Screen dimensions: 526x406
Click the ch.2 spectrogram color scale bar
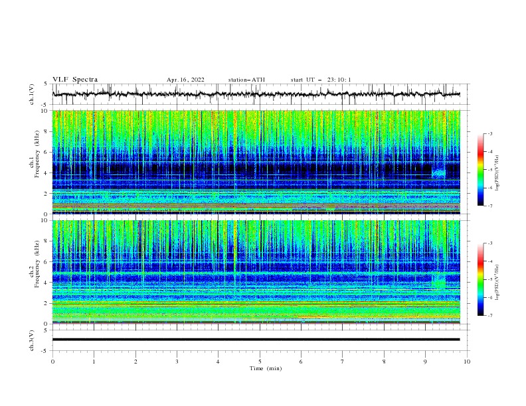click(x=480, y=279)
